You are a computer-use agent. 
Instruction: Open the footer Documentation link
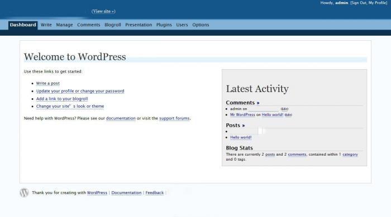pyautogui.click(x=126, y=192)
